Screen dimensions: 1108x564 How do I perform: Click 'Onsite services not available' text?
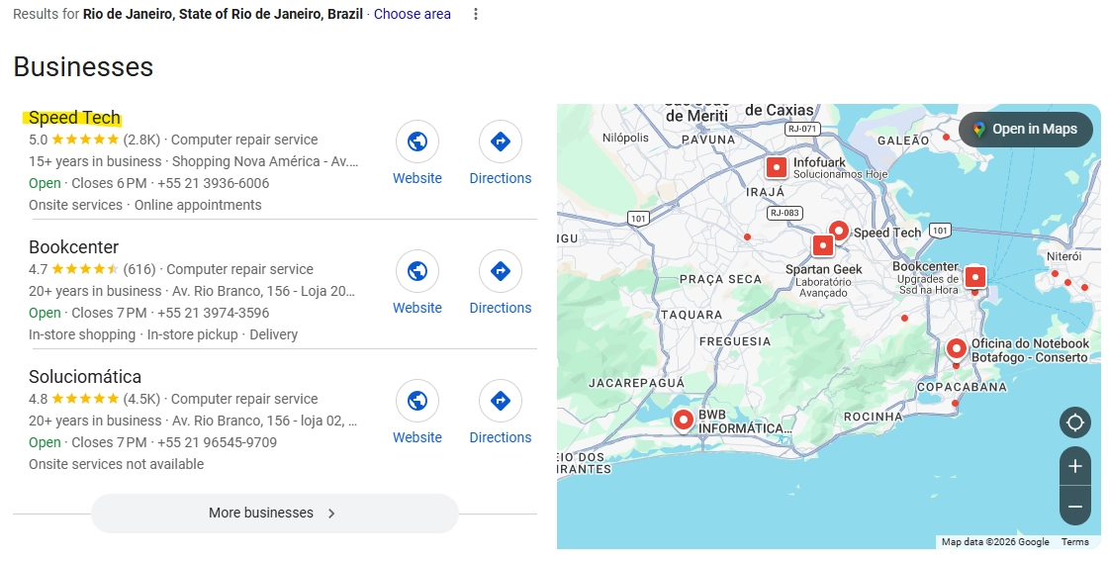(x=116, y=464)
